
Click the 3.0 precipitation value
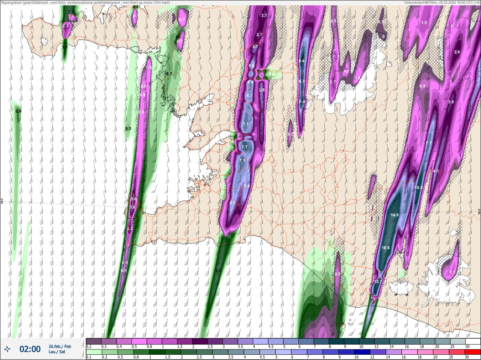451,102
